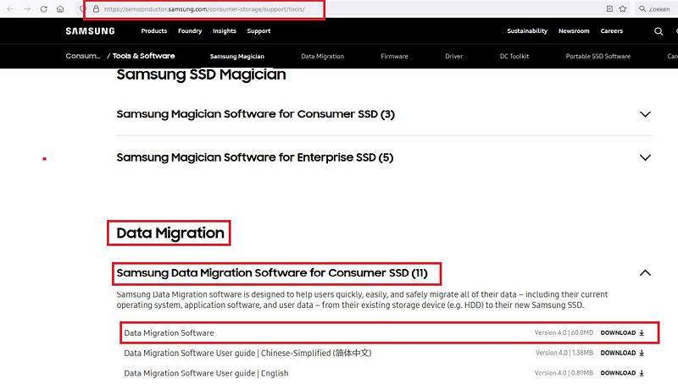Expand Magician Software for Consumer SSD chevron
Image resolution: width=678 pixels, height=384 pixels.
tap(645, 114)
